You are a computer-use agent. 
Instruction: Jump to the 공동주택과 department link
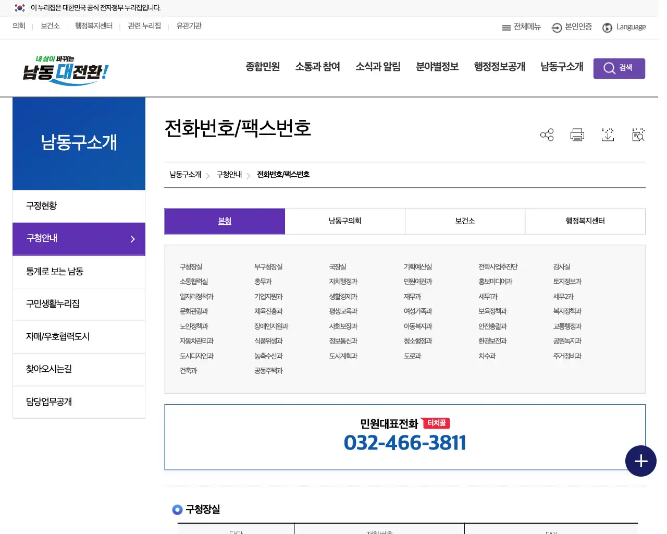pos(268,371)
